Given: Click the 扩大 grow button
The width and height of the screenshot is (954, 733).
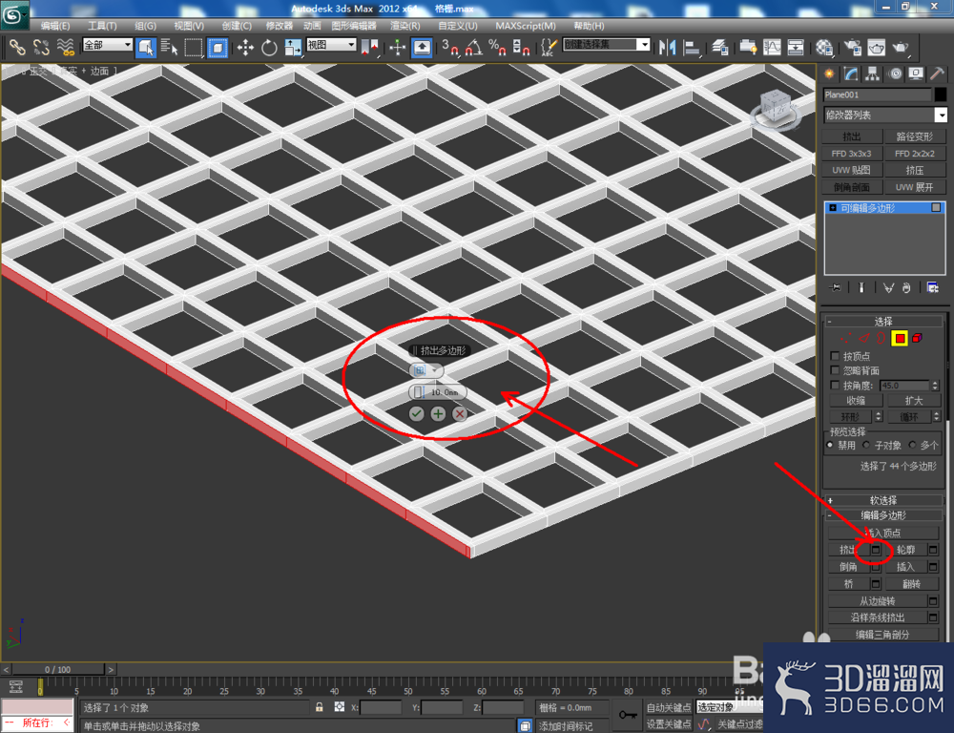Looking at the screenshot, I should 914,401.
